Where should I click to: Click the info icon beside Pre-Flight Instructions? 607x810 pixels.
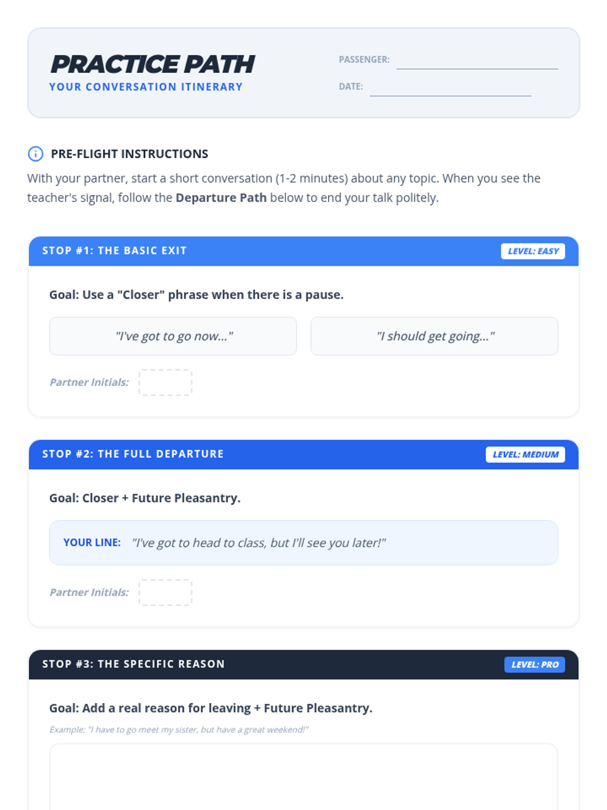click(x=35, y=154)
